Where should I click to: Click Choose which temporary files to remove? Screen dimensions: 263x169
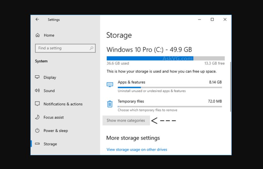point(147,110)
